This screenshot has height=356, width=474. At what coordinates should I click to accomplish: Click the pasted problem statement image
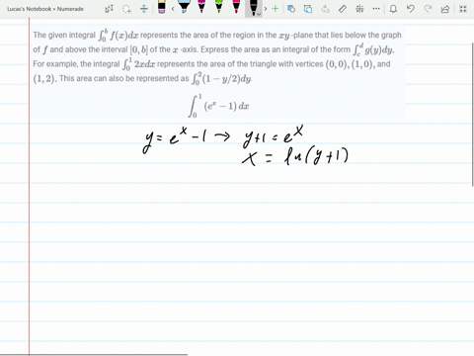pyautogui.click(x=217, y=71)
